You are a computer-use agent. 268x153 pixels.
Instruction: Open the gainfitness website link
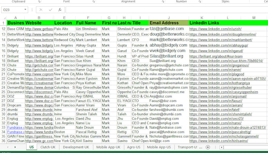point(39,136)
